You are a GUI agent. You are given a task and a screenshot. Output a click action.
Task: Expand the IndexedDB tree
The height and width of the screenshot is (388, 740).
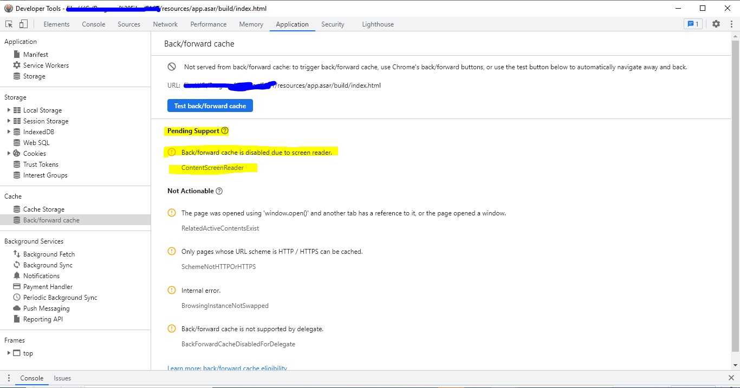click(x=9, y=131)
